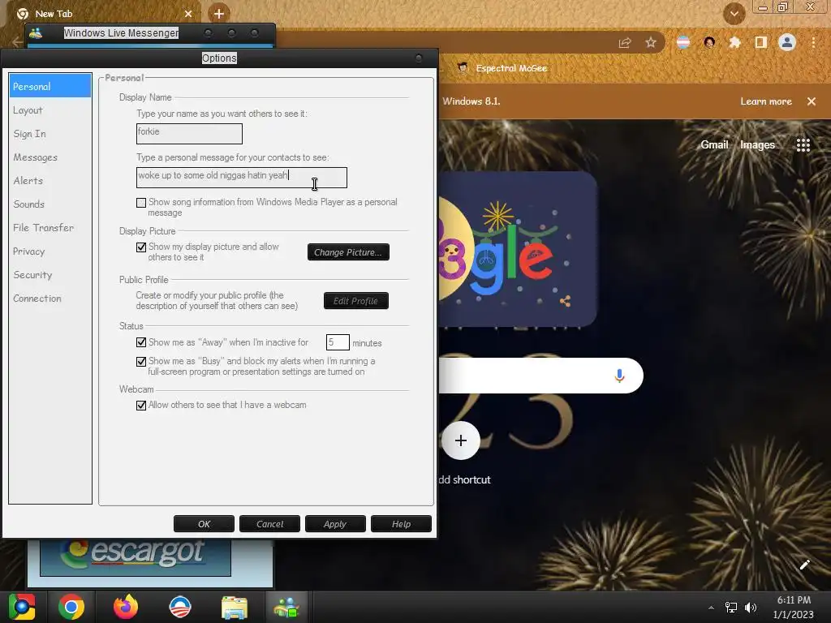Open a new Chrome tab with plus

(219, 14)
